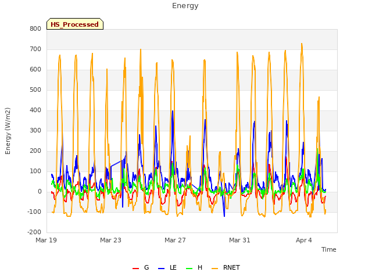Toggle the RNET series legend entry

pyautogui.click(x=226, y=267)
